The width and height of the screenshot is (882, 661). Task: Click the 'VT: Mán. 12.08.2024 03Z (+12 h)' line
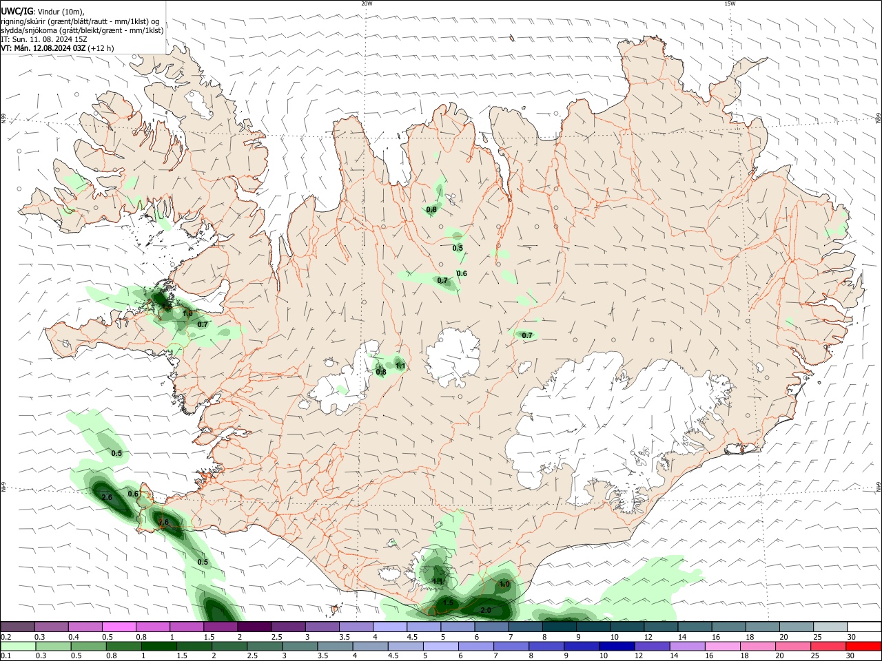click(57, 48)
